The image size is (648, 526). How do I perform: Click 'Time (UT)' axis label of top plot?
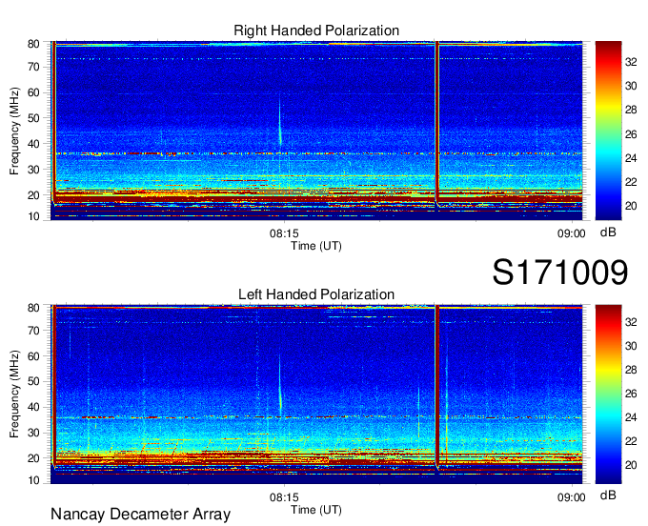(316, 246)
